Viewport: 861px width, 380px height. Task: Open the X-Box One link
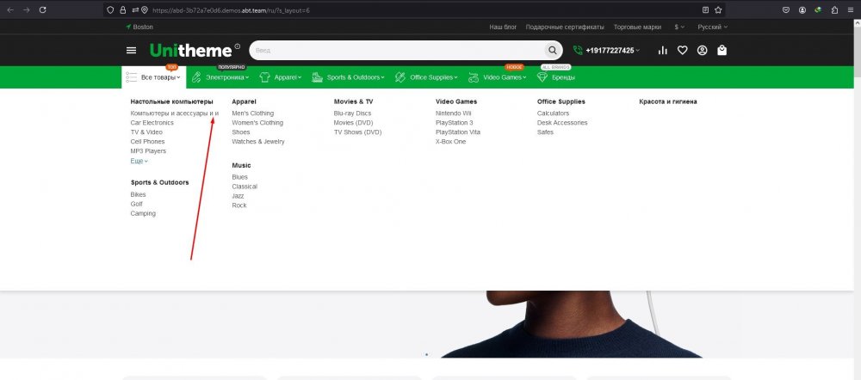coord(450,142)
